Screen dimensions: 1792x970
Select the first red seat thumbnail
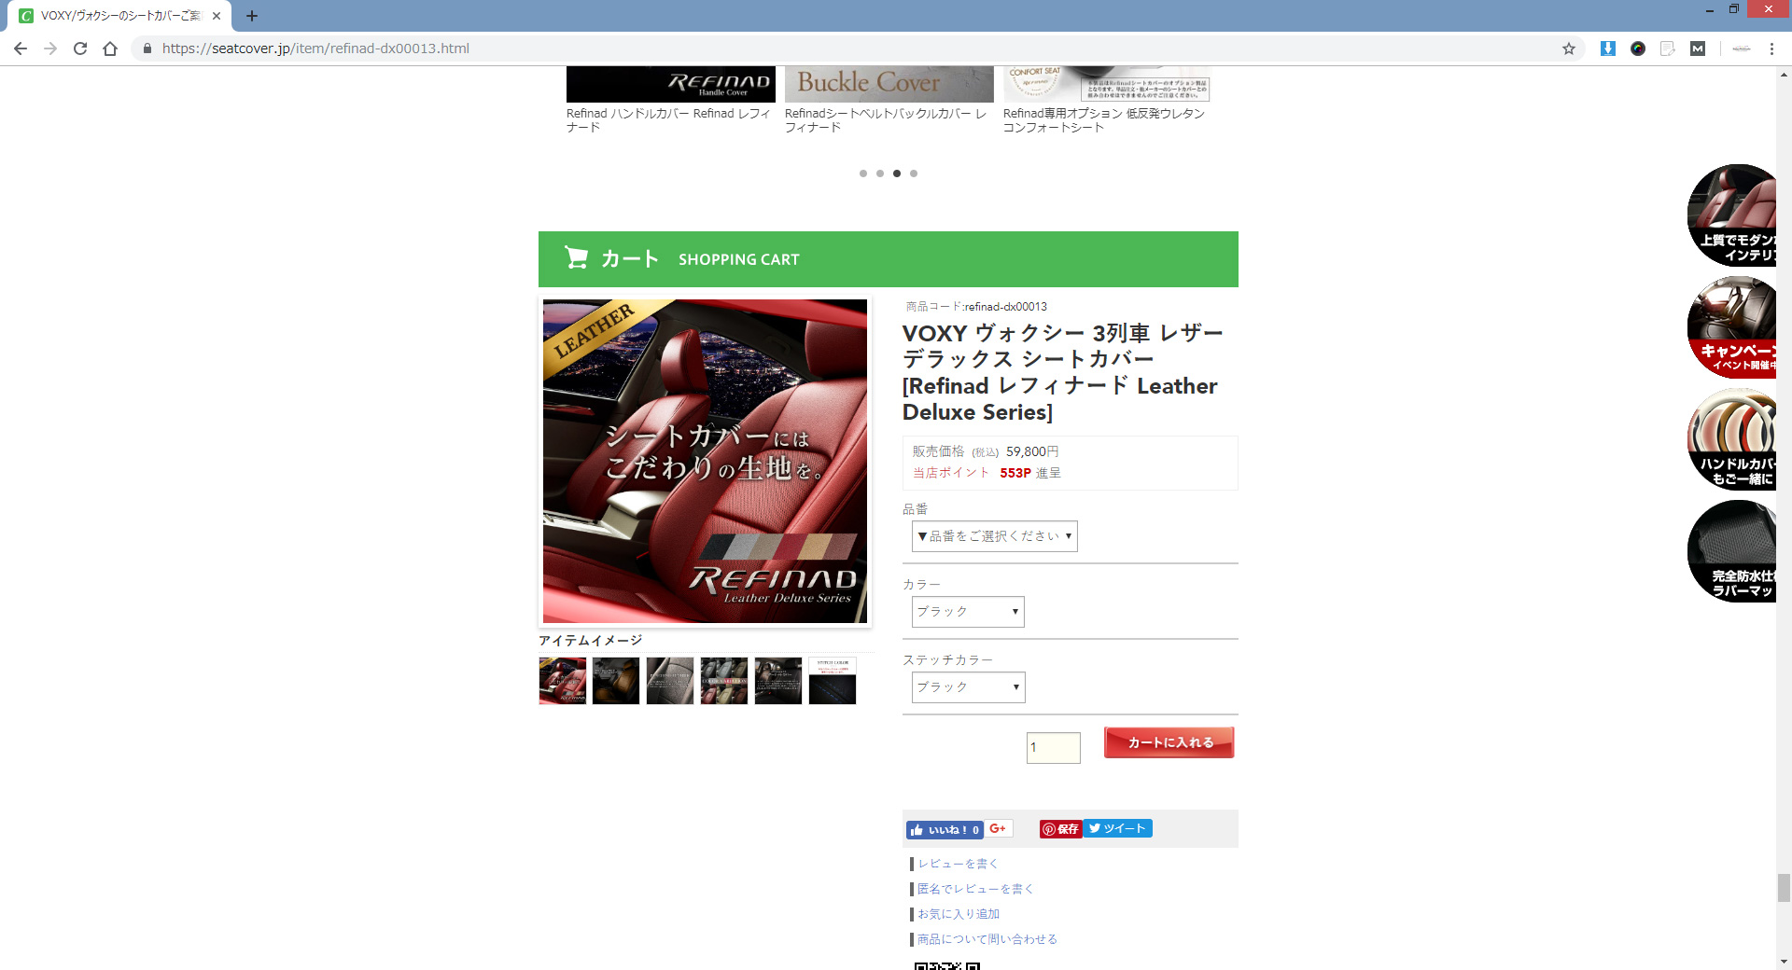click(x=563, y=681)
